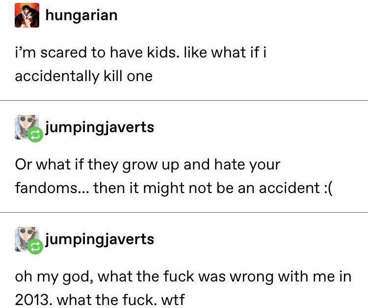Click green reblog badge above the 2013 reply
The width and height of the screenshot is (368, 308).
click(35, 247)
